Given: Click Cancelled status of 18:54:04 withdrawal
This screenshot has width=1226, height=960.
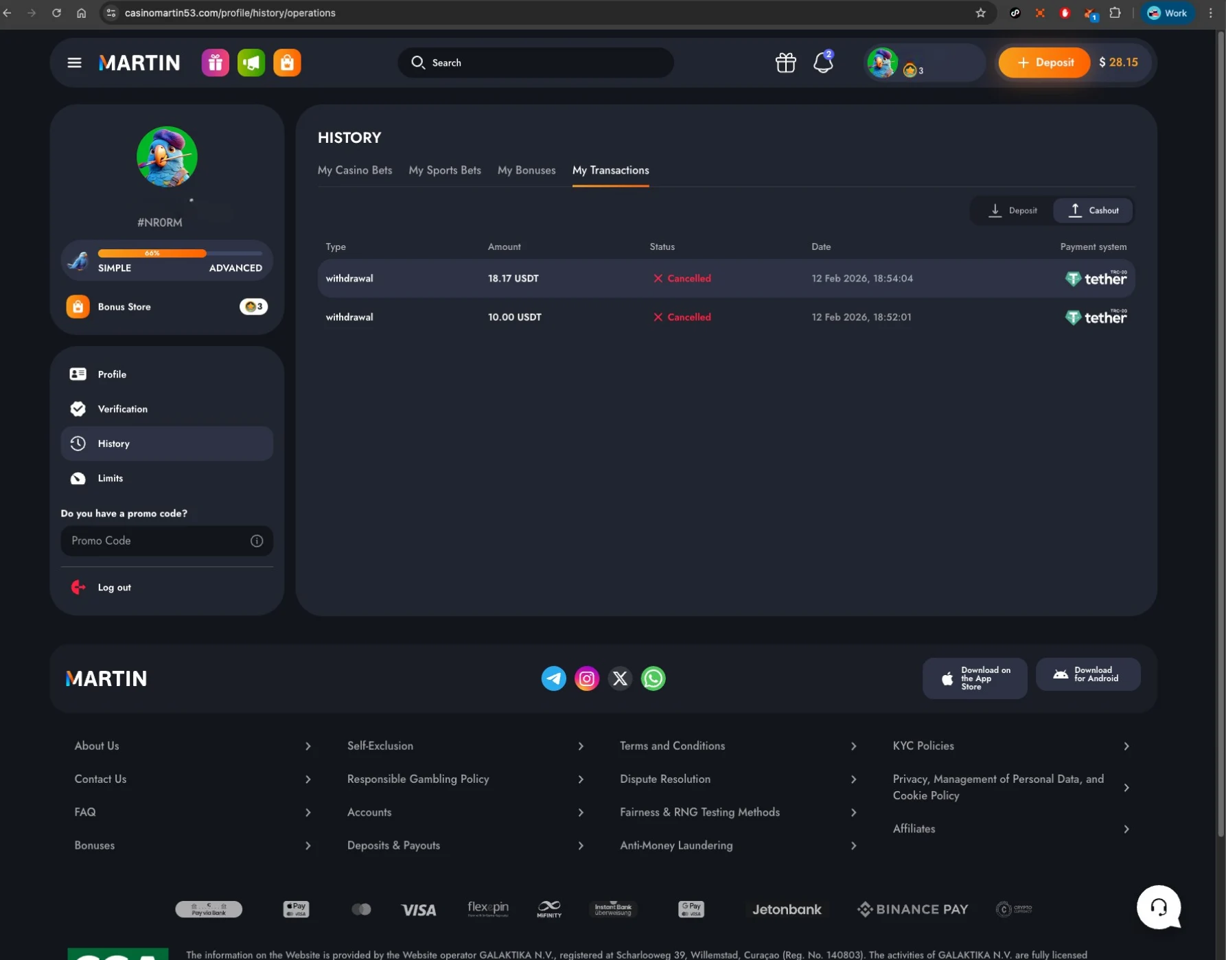Looking at the screenshot, I should click(x=682, y=279).
